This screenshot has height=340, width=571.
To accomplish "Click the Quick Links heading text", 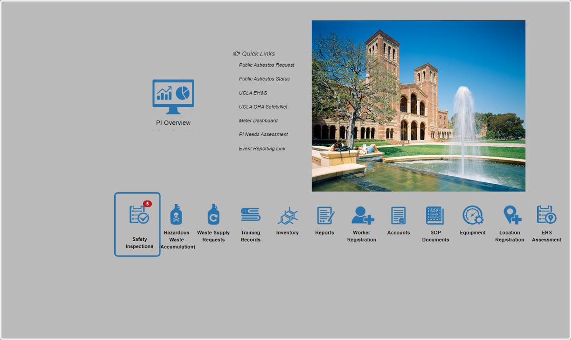I will [258, 54].
